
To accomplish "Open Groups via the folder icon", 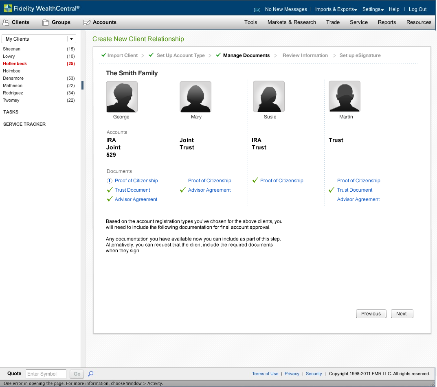I will [46, 22].
